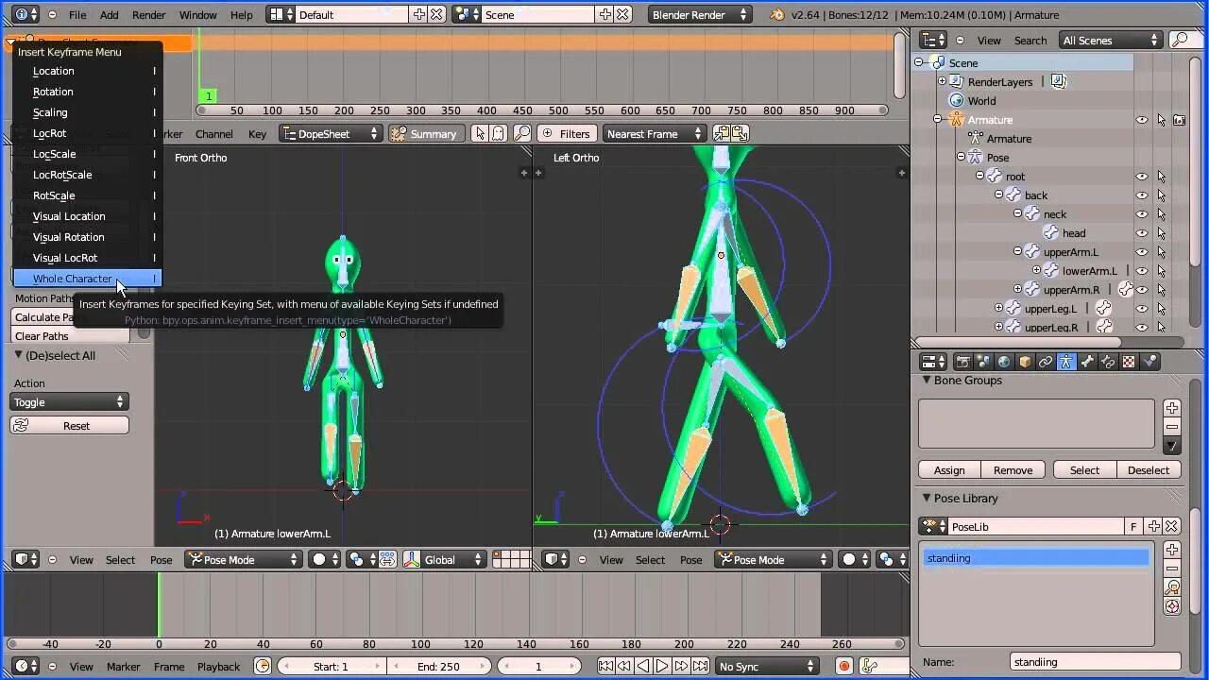Apply the selected pose library pose
Viewport: 1209px width, 680px height.
(1172, 587)
